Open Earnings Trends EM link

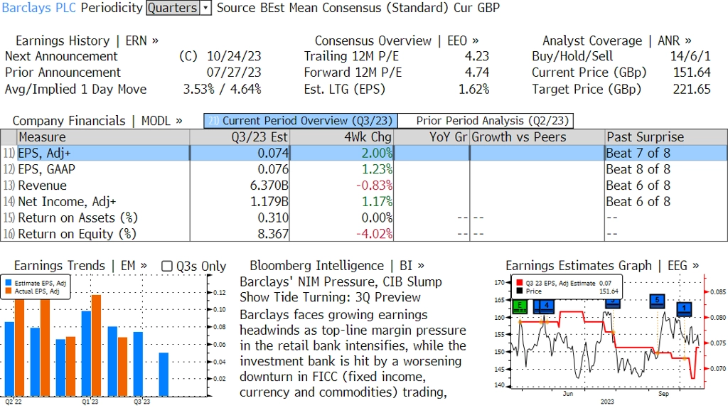coord(80,266)
